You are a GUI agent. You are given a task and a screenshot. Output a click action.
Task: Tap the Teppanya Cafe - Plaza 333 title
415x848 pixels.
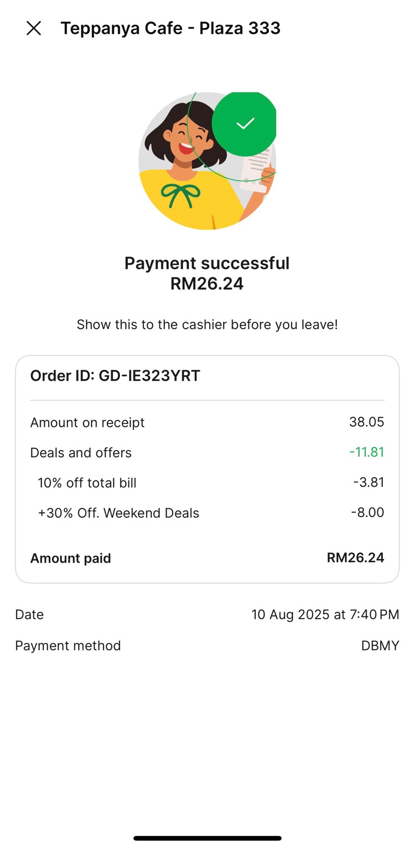click(x=170, y=28)
